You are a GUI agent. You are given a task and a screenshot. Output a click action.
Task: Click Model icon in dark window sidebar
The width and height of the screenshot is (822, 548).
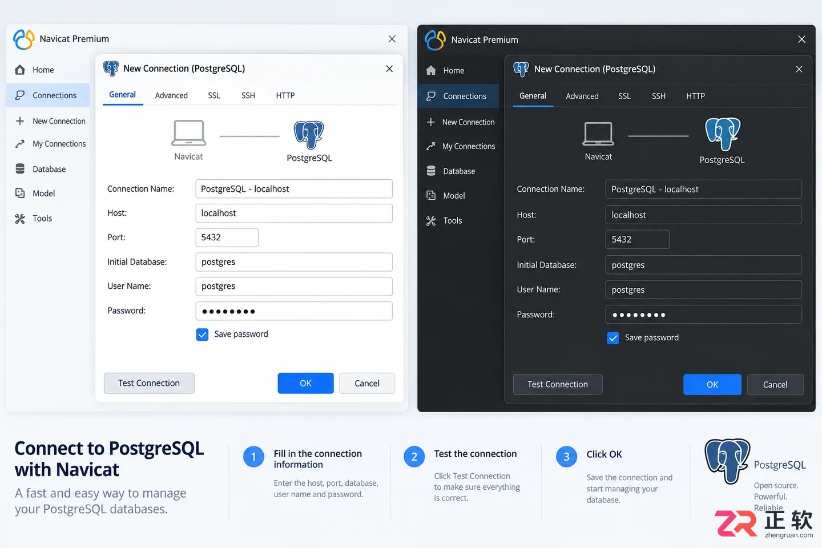(431, 195)
